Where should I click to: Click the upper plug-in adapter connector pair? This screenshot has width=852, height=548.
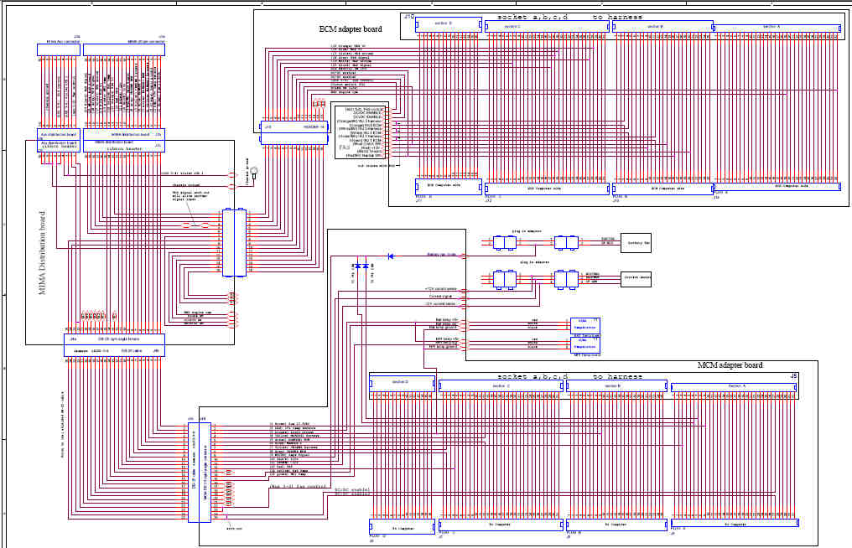pos(505,243)
